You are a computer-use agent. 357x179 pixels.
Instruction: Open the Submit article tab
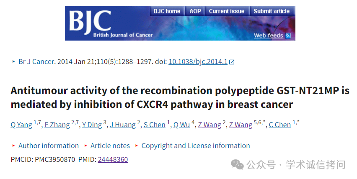click(272, 11)
